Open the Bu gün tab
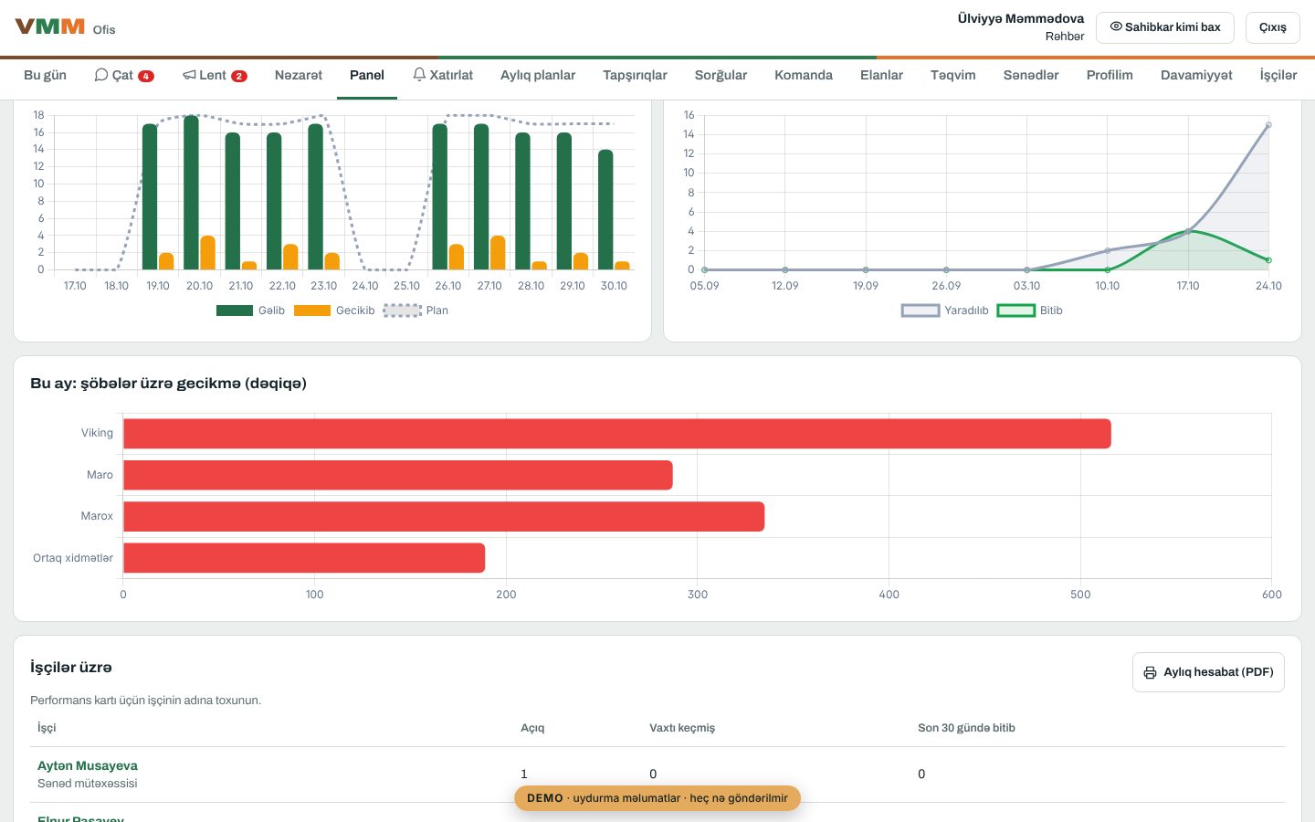Screen dimensions: 1315x822 [x=45, y=75]
